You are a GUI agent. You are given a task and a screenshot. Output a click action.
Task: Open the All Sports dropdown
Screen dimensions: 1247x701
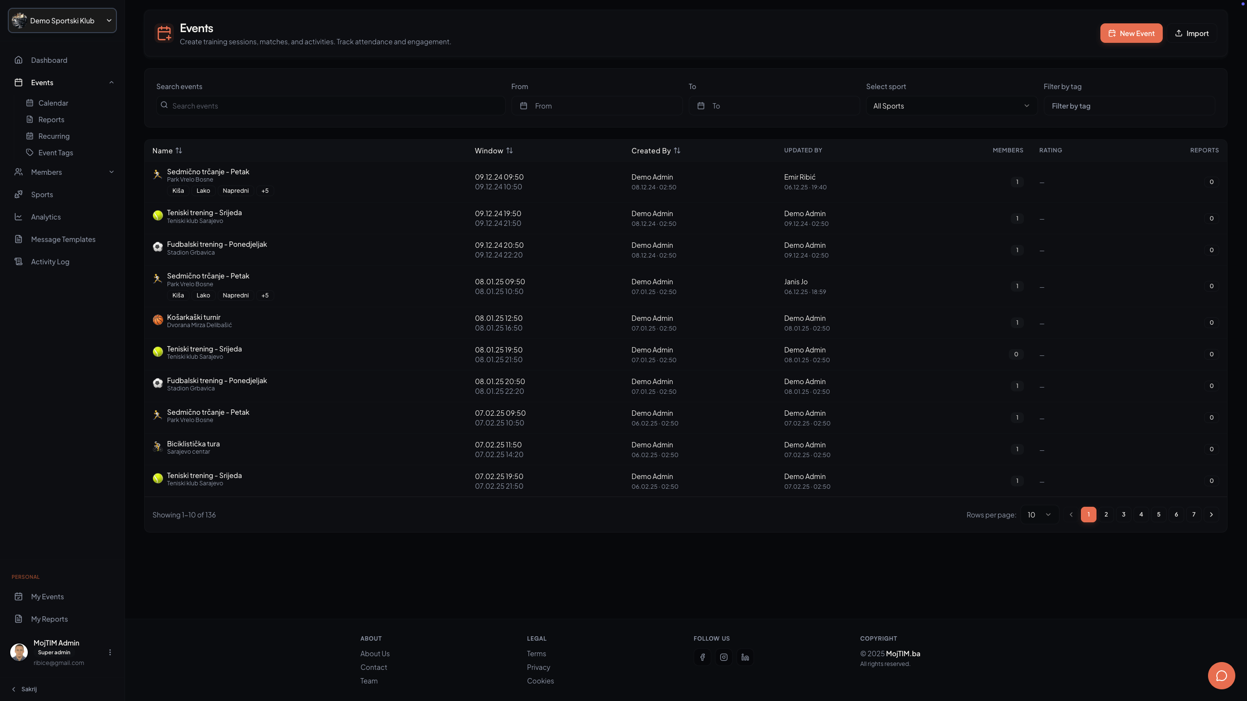pos(951,106)
